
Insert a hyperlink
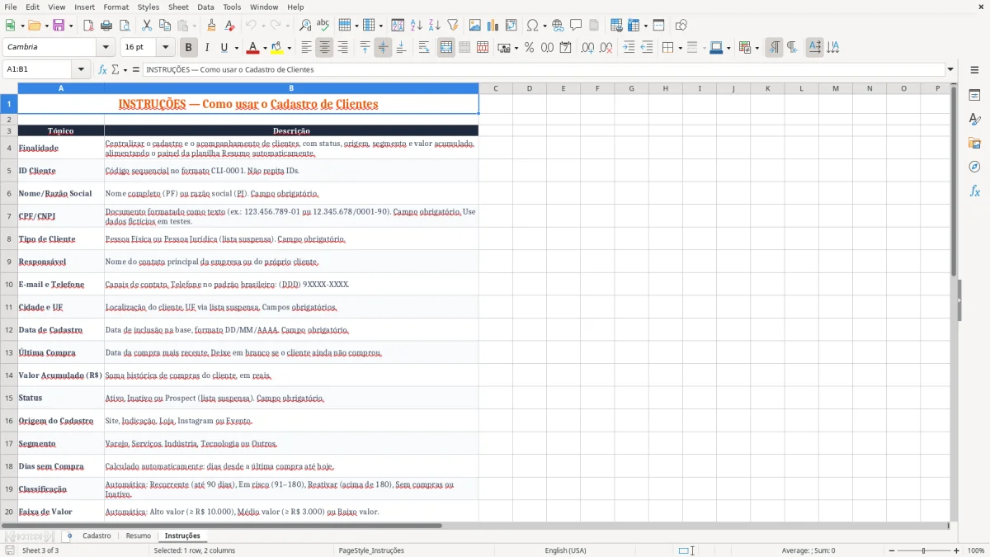(558, 26)
